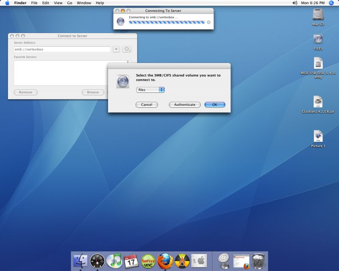Click the menu bar clock showing Mon 6:26 PM

313,3
